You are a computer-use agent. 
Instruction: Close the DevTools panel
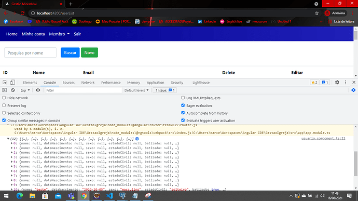tap(354, 82)
